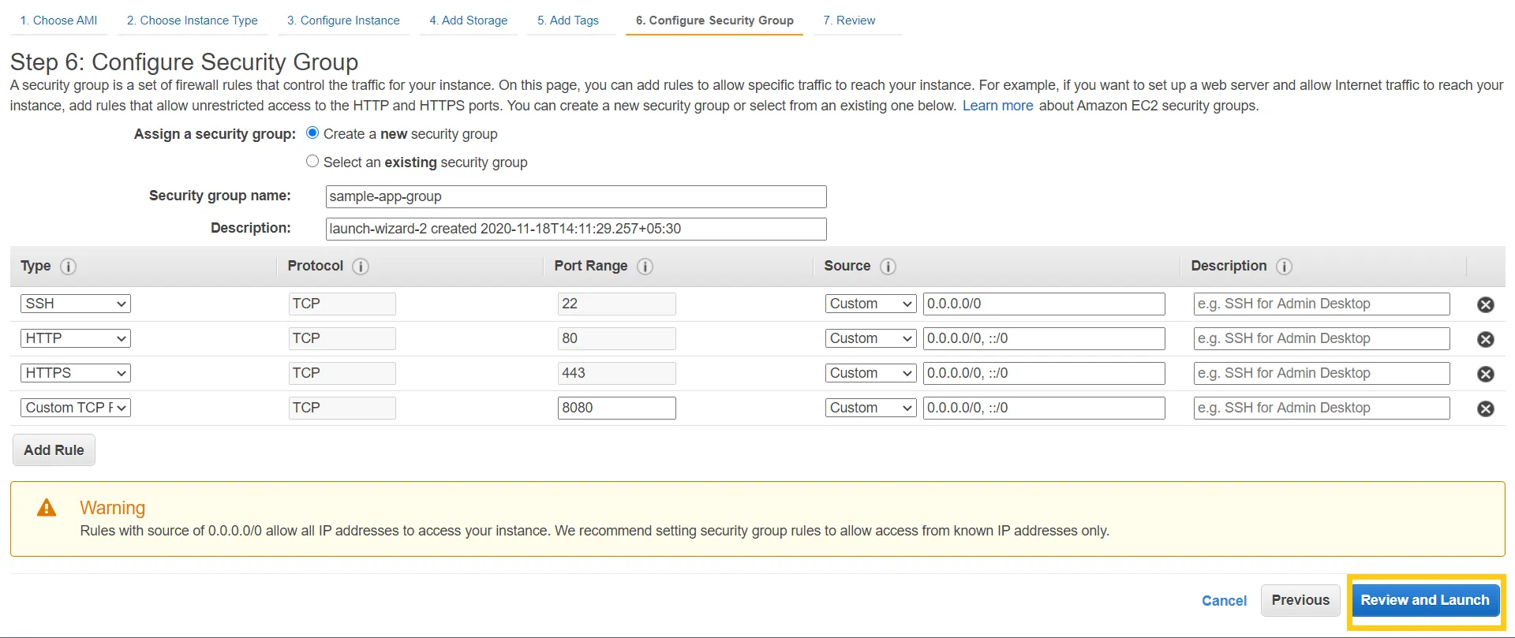Open the Custom TCP rule type dropdown
This screenshot has width=1515, height=638.
click(76, 408)
